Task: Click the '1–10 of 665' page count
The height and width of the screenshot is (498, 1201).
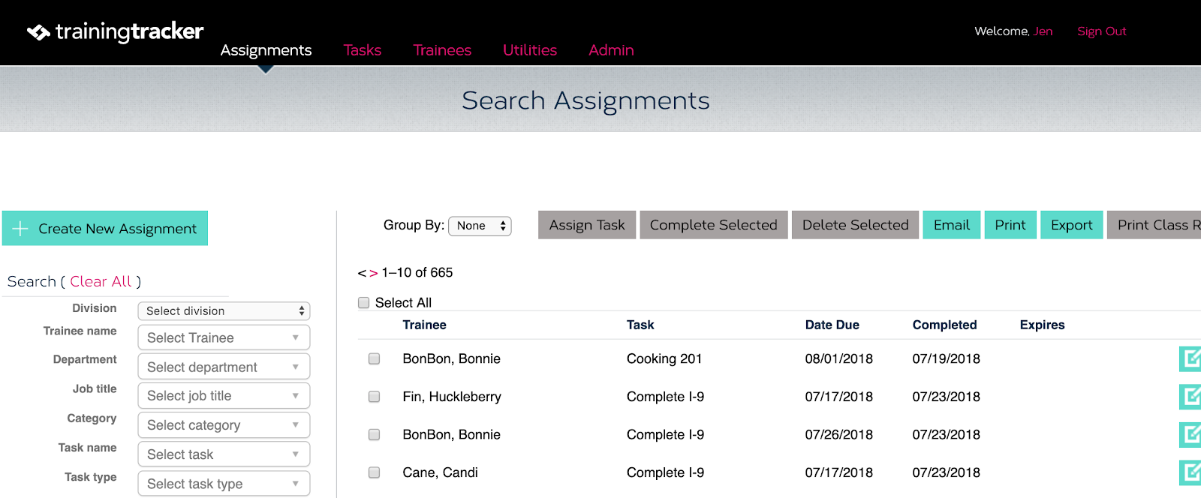Action: [417, 272]
